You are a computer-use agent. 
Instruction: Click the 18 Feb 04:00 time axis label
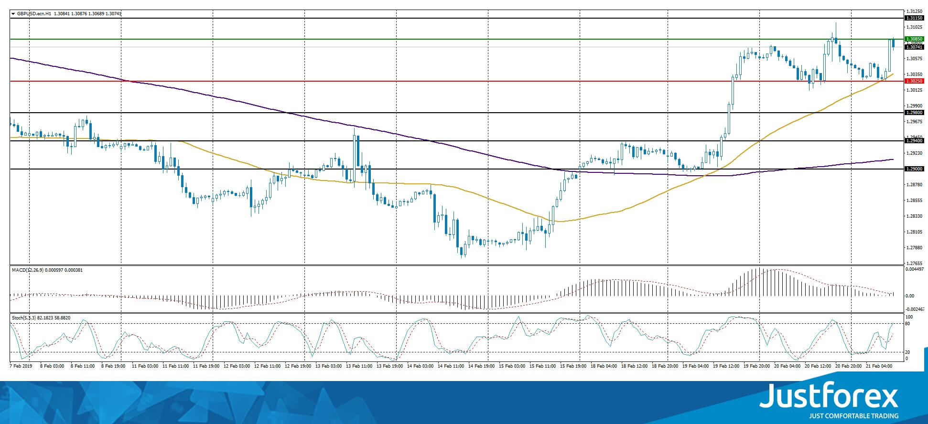[x=604, y=366]
